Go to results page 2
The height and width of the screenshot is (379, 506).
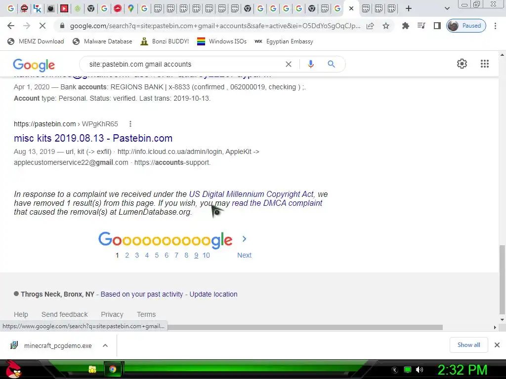[x=127, y=255]
